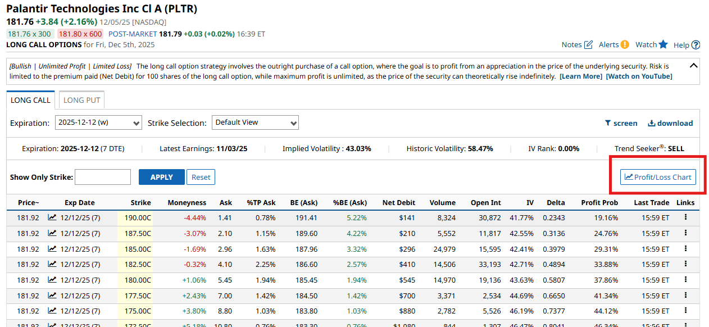This screenshot has height=327, width=709.
Task: Open the Links menu for the 190.00 strike
Action: pos(685,216)
